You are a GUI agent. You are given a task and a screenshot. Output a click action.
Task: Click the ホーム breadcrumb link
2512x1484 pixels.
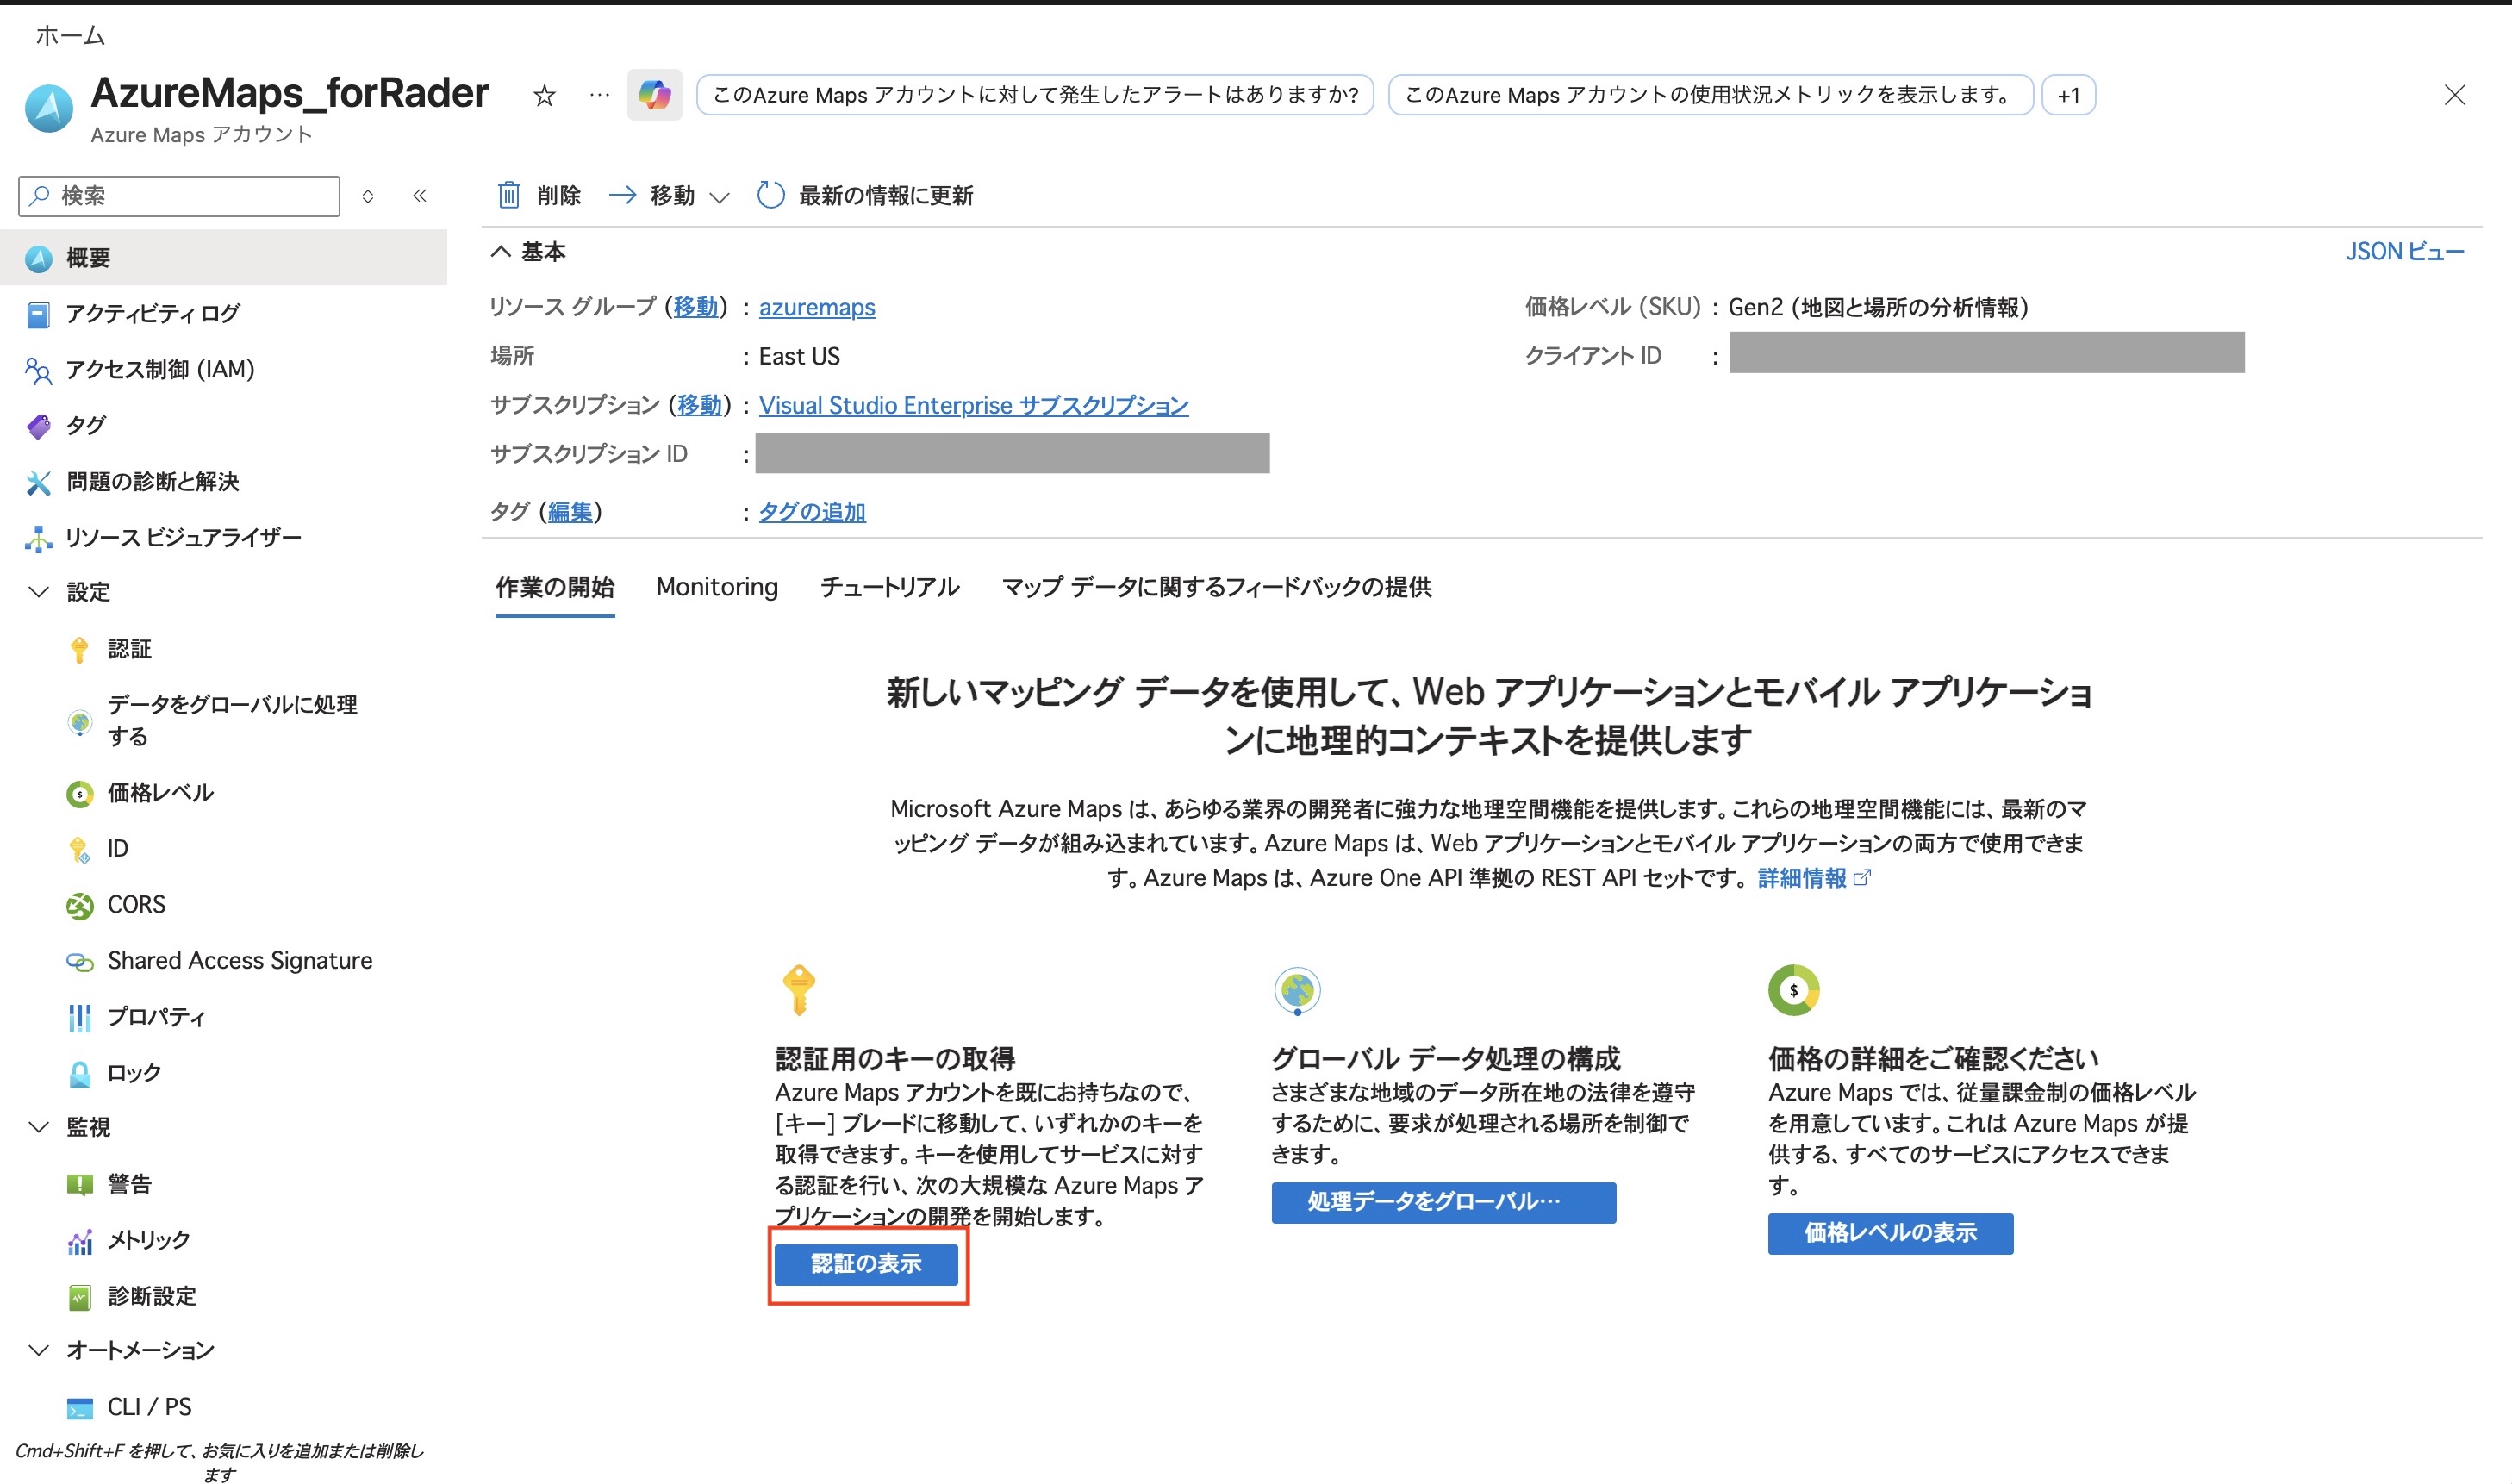(70, 36)
